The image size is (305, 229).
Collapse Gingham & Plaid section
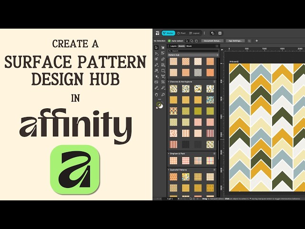coord(169,154)
